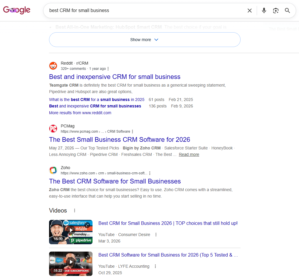
Task: Open options for LYFE Accounting video
Action: click(155, 266)
